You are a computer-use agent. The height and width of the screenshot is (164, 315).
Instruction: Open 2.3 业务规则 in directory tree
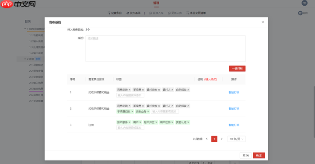[36, 77]
